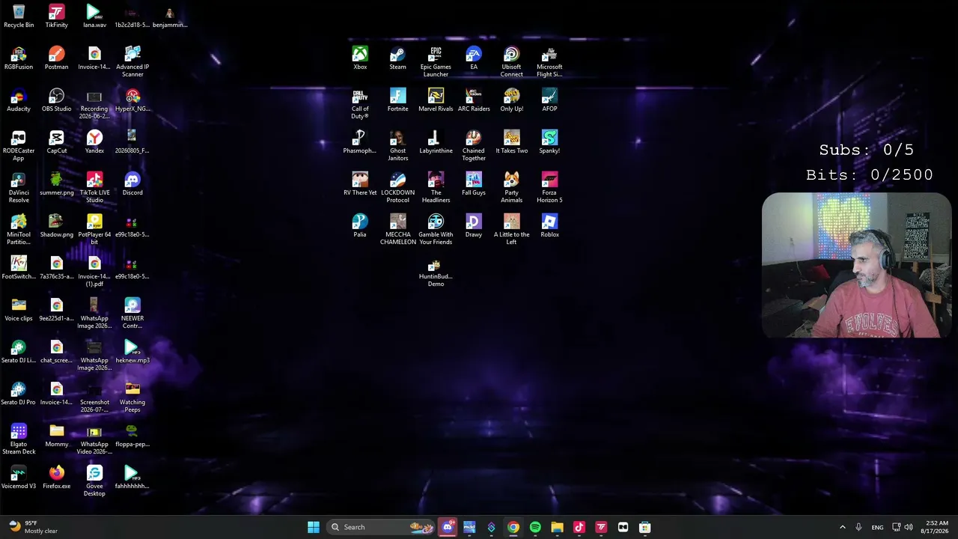This screenshot has height=539, width=958.
Task: Open the Windows Start menu
Action: tap(314, 527)
